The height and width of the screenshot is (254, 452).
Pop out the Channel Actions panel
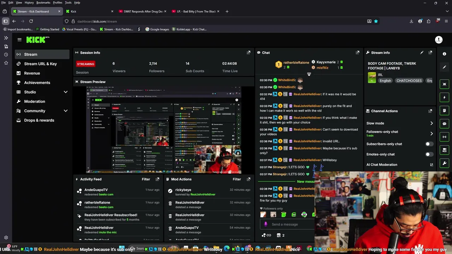click(430, 111)
